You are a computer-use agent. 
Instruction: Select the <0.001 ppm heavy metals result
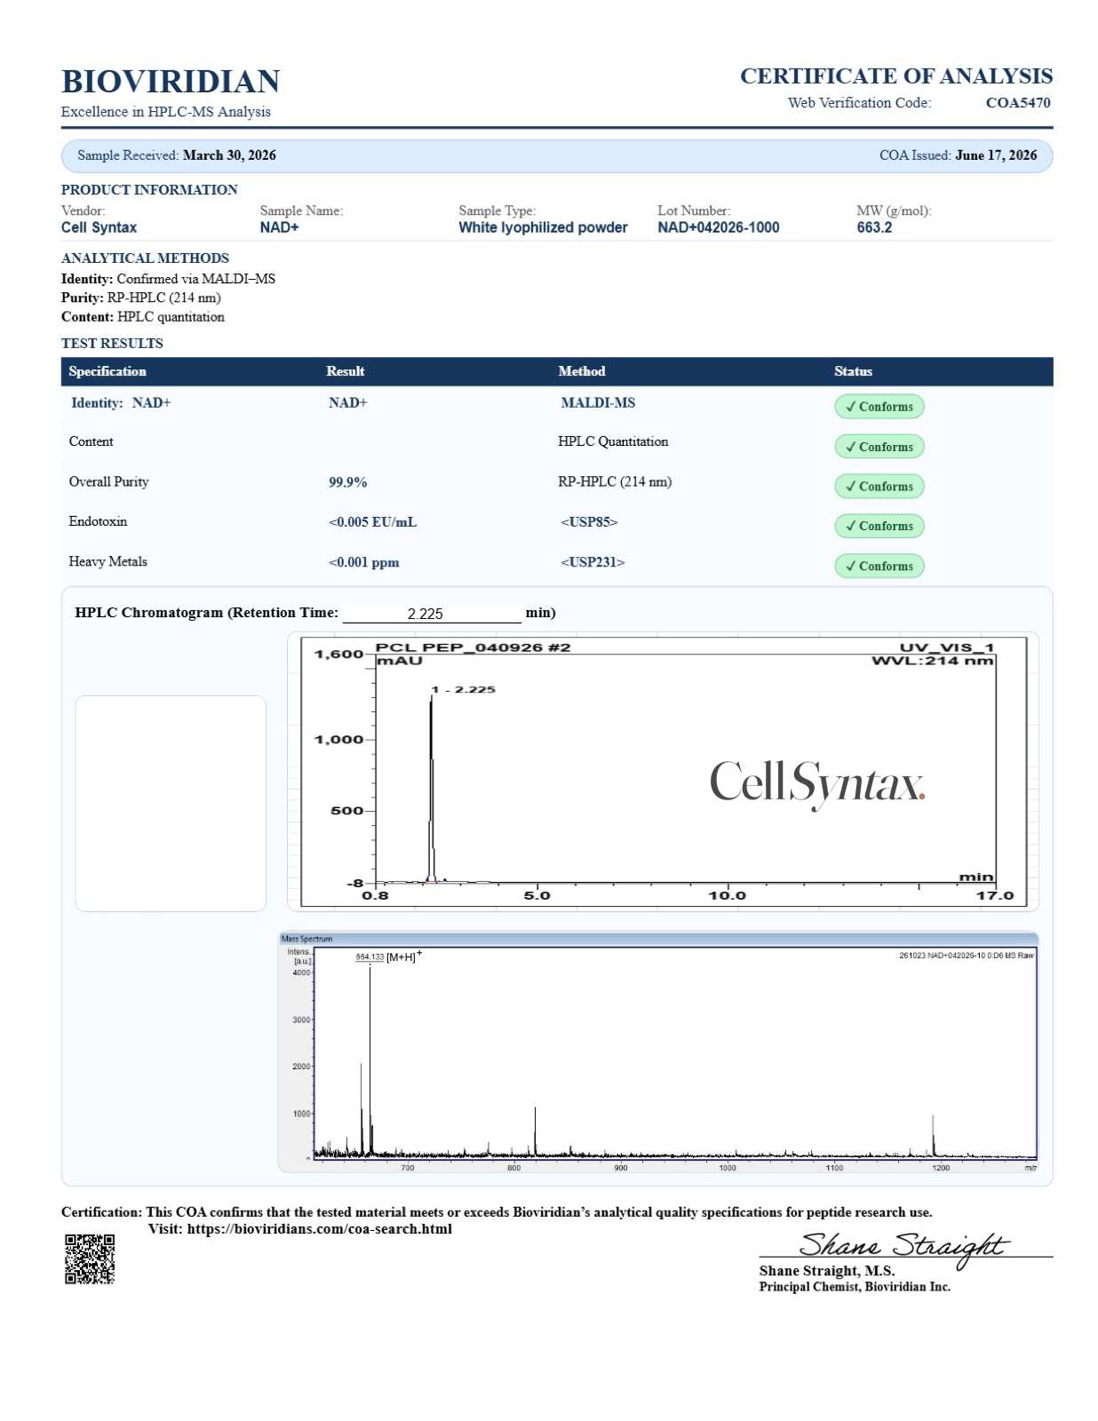tap(363, 562)
